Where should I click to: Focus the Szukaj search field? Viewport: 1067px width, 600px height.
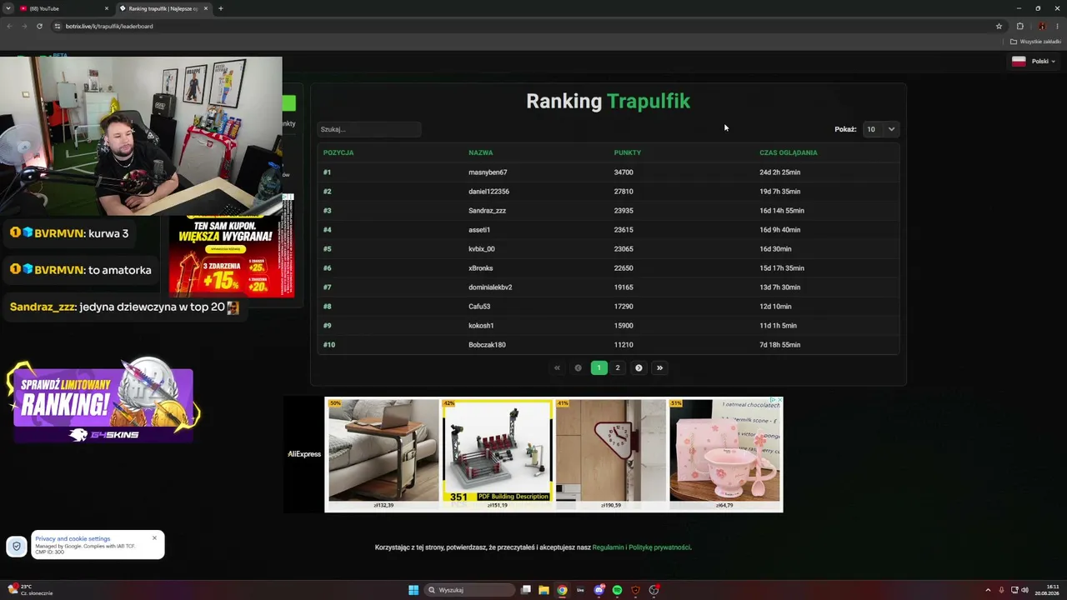[369, 129]
